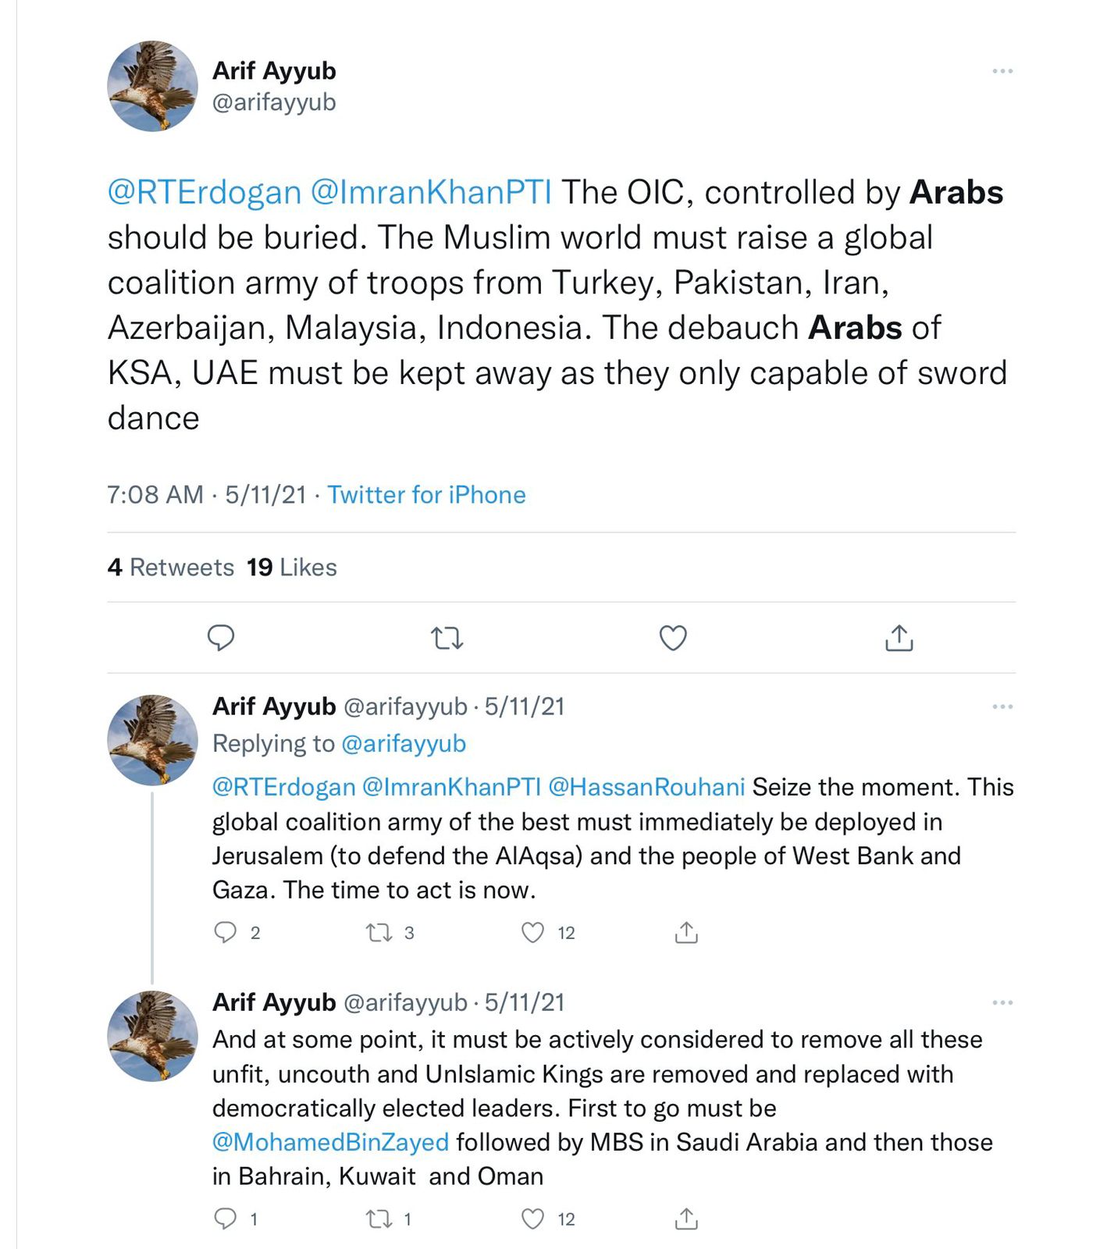Share the main tweet via share icon
1107x1249 pixels.
click(x=899, y=638)
